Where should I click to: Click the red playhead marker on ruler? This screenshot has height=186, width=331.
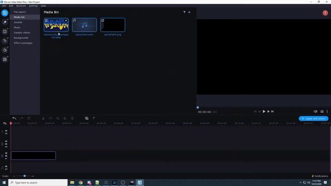point(11,123)
